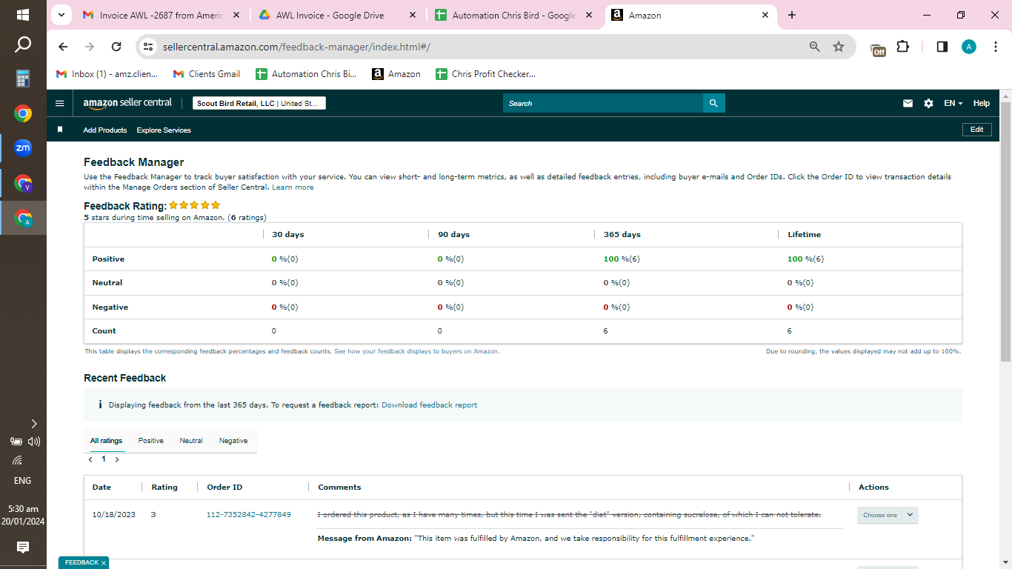1012x569 pixels.
Task: Open the Inbox (1) bookmark
Action: (107, 74)
